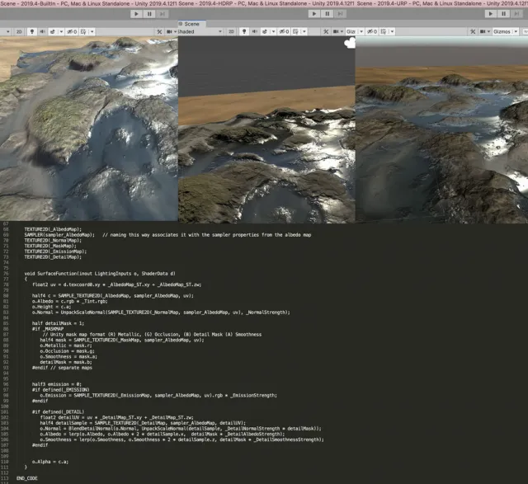Click the '#if defined(_EMISSION)' line
The image size is (528, 484).
pos(60,390)
